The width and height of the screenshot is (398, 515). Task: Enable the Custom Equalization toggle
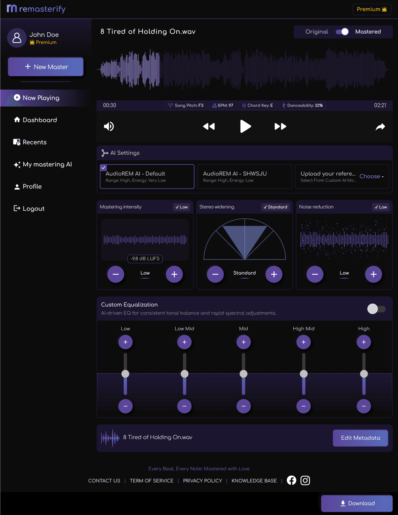pyautogui.click(x=376, y=309)
